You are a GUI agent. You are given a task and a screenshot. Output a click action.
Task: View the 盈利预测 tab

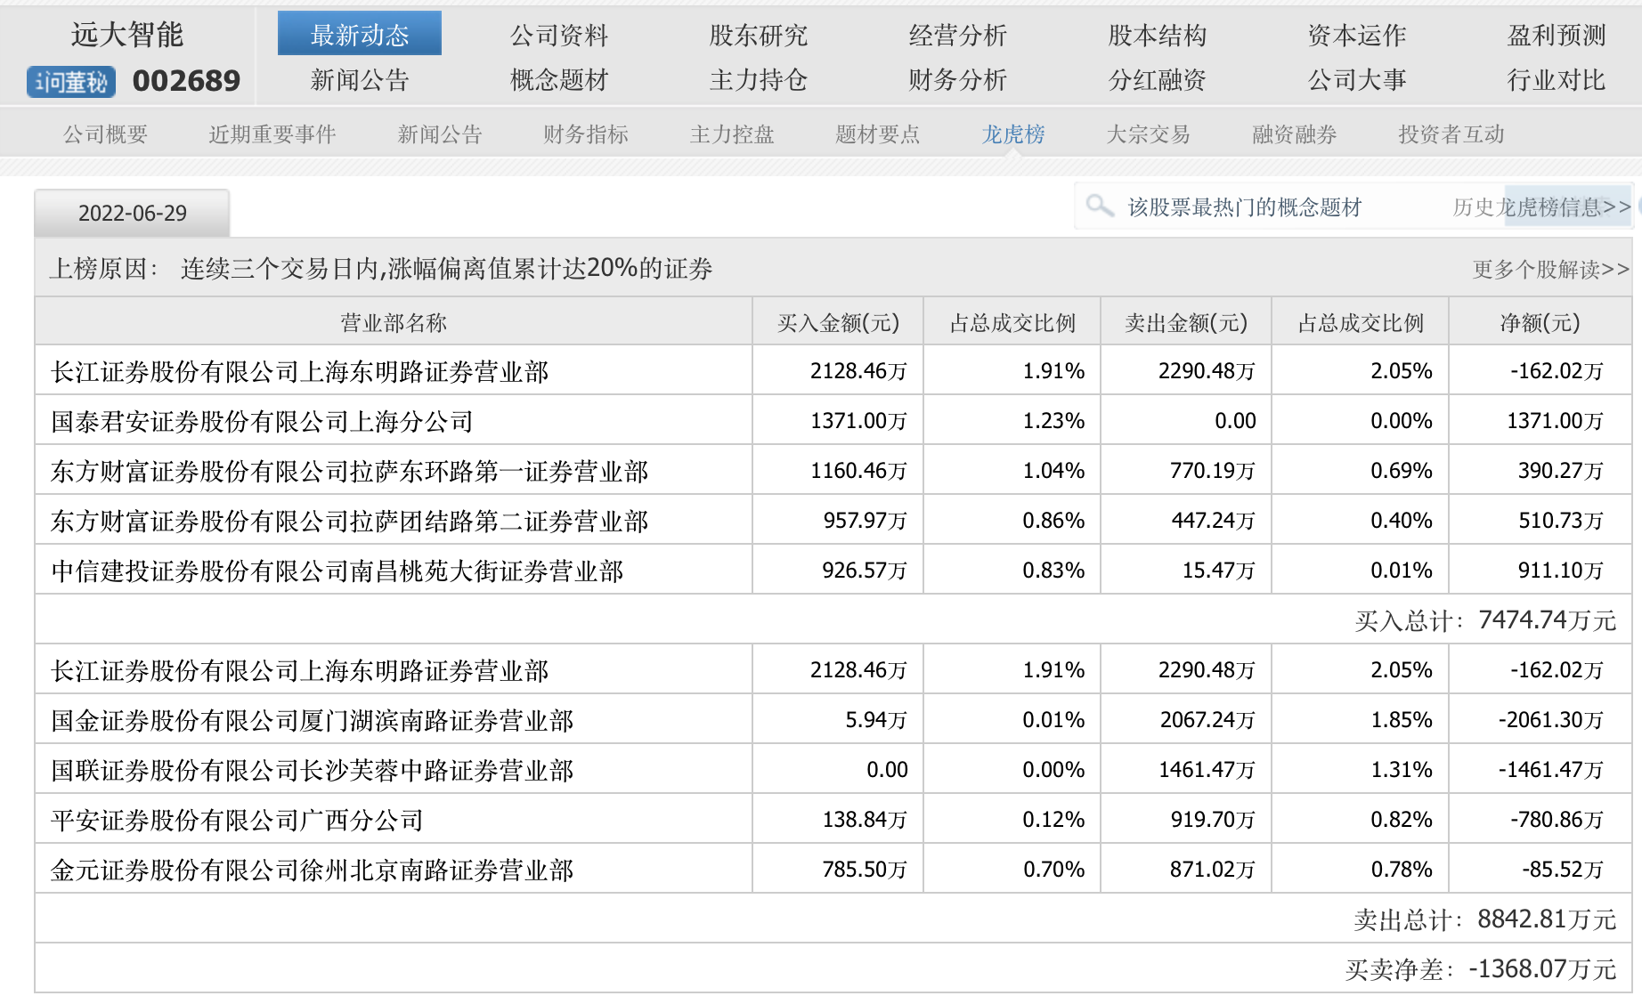(1557, 35)
